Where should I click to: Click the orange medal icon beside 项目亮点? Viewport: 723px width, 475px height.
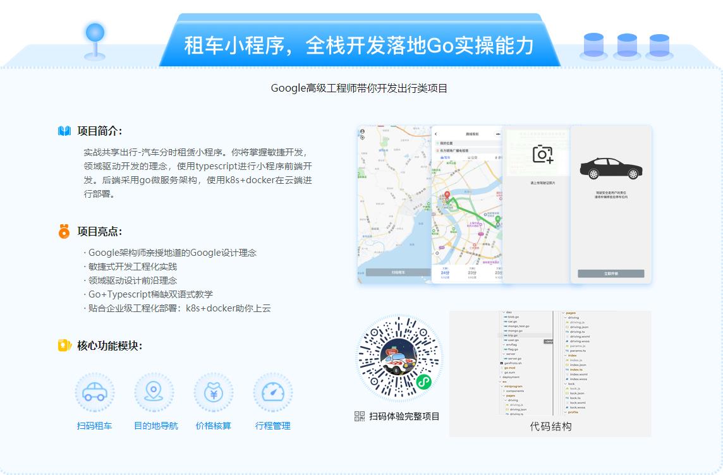(64, 231)
